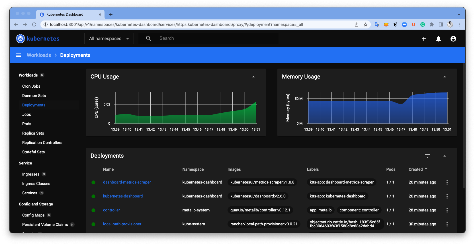Go to Jobs in sidebar
The image size is (475, 245).
[x=26, y=114]
